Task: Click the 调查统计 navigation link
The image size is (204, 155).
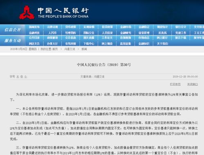Action: tap(162, 27)
